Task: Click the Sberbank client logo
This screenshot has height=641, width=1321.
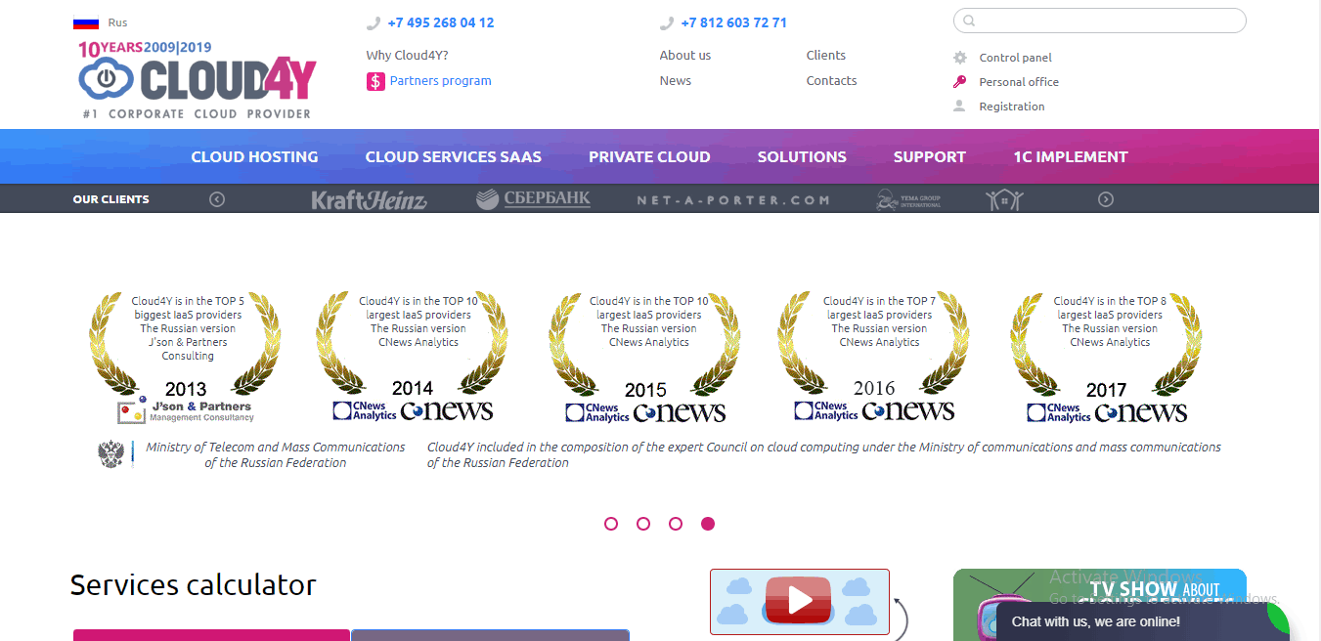Action: [x=533, y=199]
